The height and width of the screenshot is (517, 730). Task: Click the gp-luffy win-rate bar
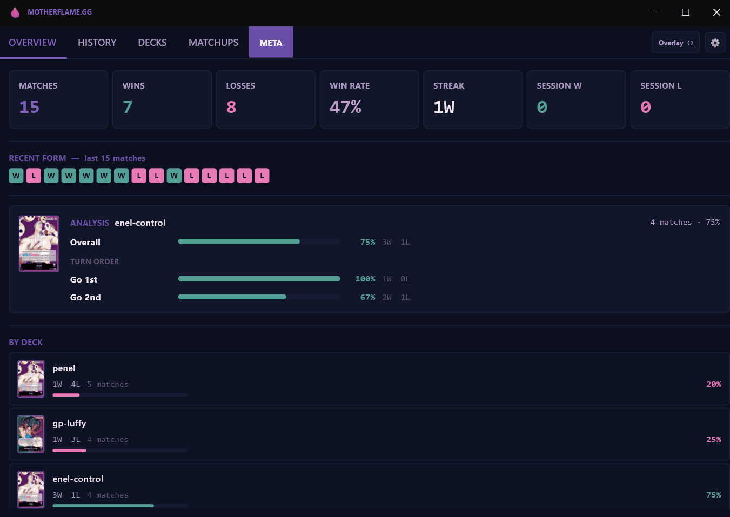(119, 450)
